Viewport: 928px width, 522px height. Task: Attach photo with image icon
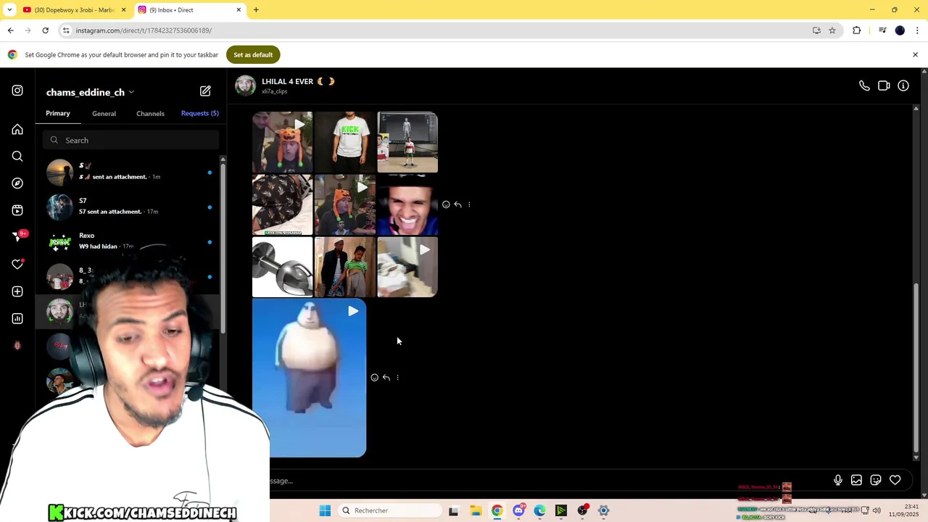(x=856, y=480)
